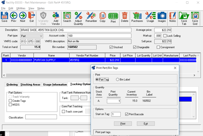Click the Markup value field

tap(158, 36)
